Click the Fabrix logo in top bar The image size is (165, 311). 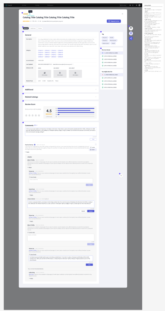click(9, 5)
